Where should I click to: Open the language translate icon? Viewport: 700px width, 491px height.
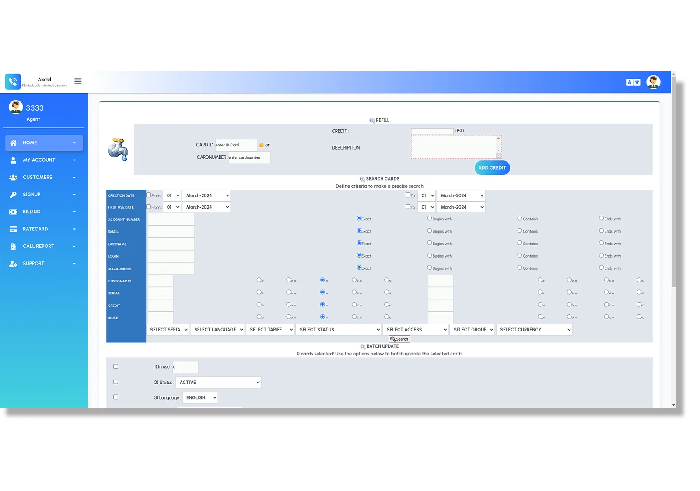coord(633,82)
